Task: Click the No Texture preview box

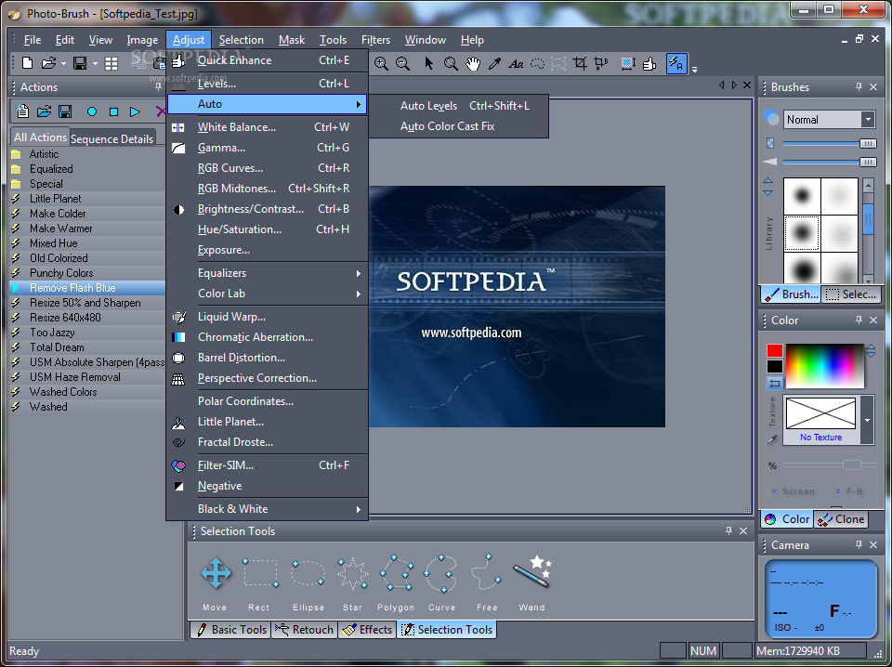Action: point(820,413)
